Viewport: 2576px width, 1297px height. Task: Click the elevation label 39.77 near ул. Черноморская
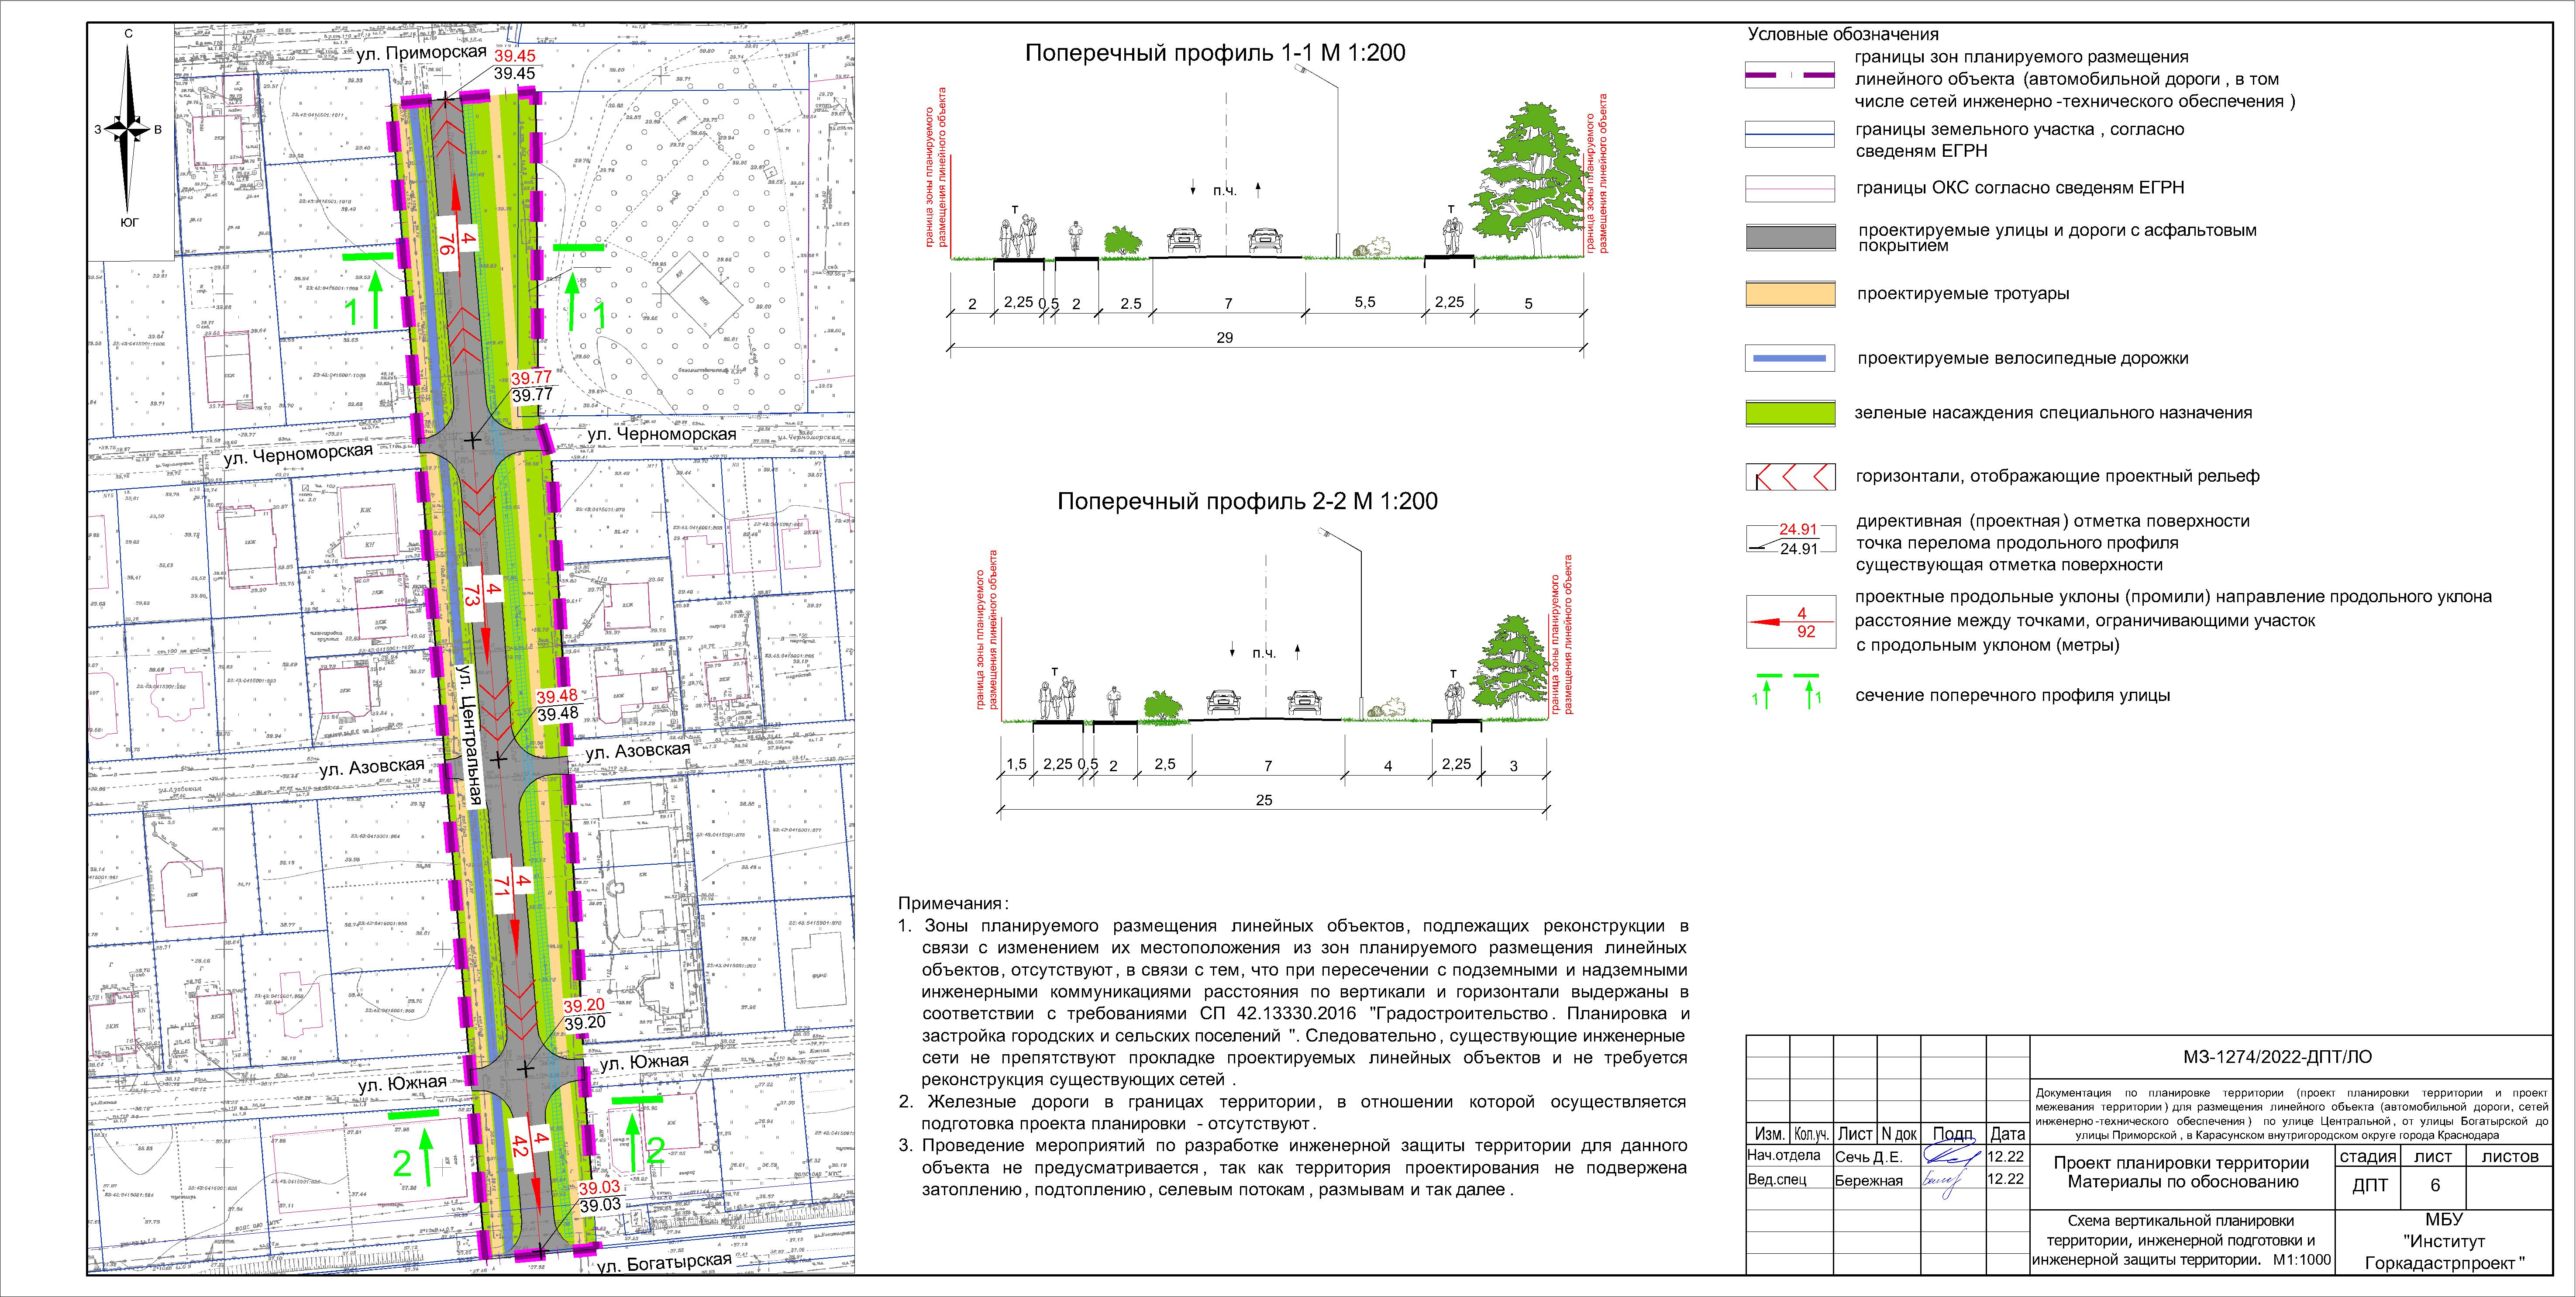[531, 386]
